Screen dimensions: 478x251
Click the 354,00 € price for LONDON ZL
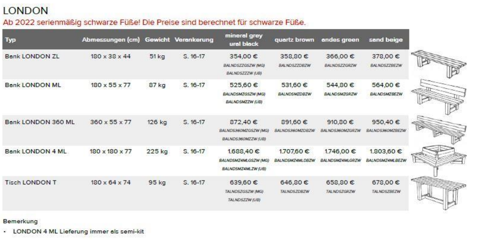tap(244, 57)
